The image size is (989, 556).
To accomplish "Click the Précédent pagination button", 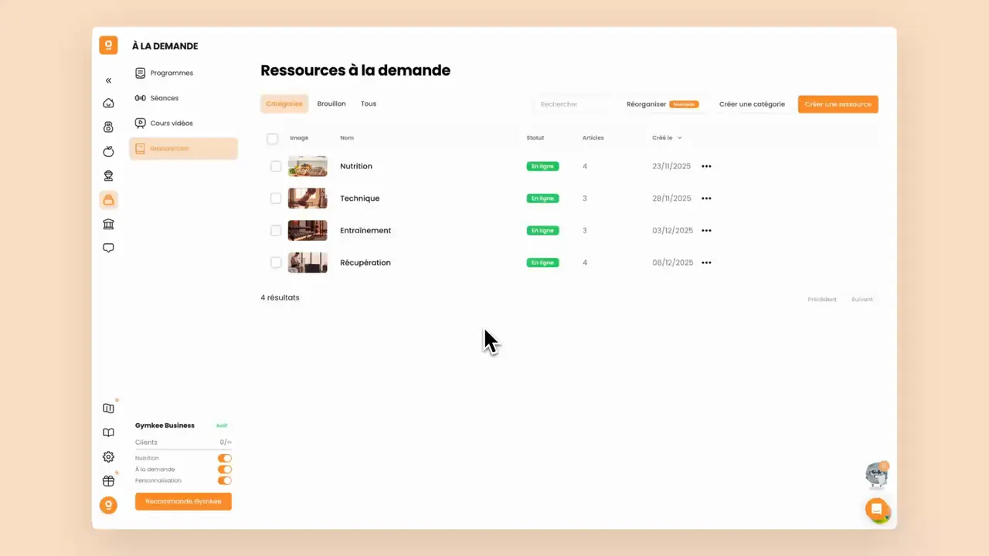I will coord(822,300).
